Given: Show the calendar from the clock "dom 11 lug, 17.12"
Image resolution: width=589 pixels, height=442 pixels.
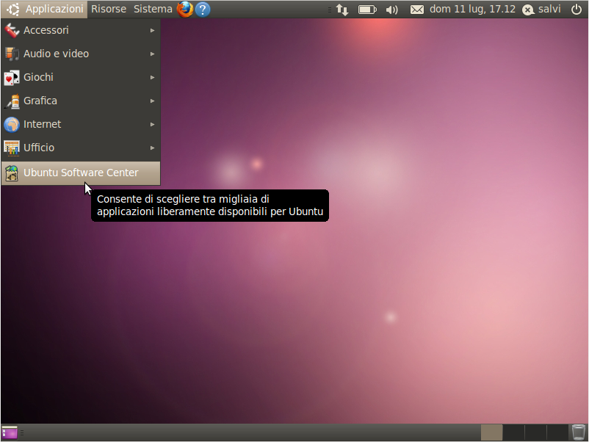Looking at the screenshot, I should click(x=472, y=9).
